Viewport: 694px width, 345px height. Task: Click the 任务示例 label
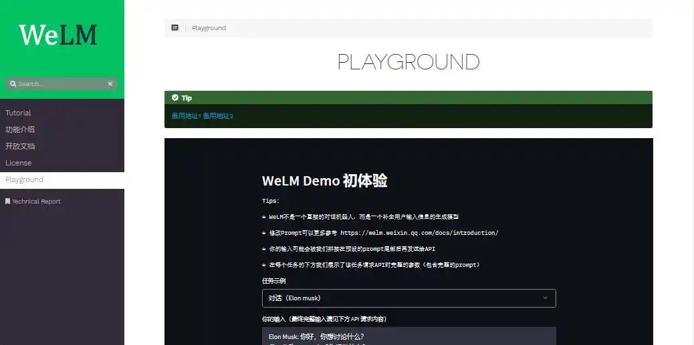[274, 281]
